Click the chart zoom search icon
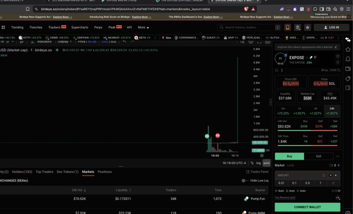This screenshot has width=353, height=214. [242, 42]
